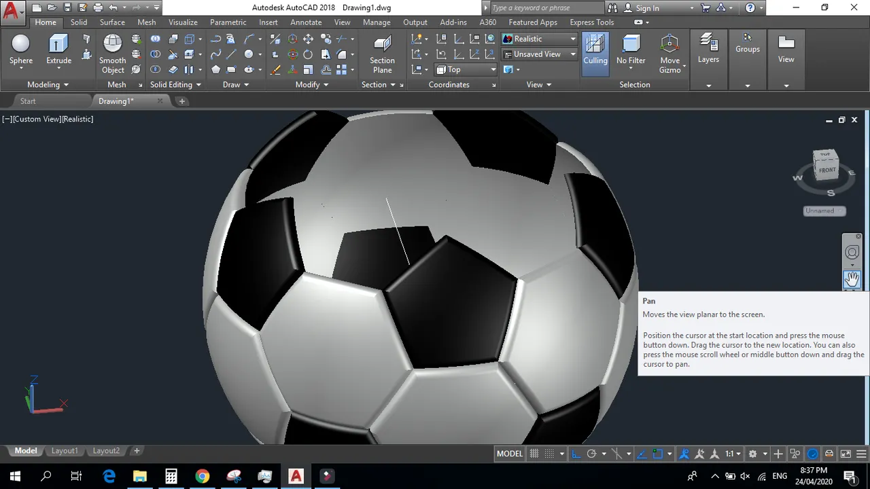
Task: Open the Full Navigation Wheel in navigation bar
Action: (x=852, y=253)
